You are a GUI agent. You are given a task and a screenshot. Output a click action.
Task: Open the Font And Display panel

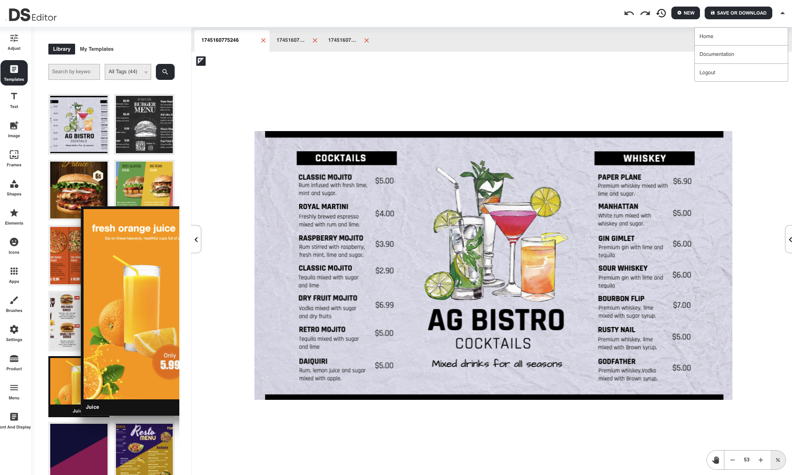pyautogui.click(x=14, y=420)
